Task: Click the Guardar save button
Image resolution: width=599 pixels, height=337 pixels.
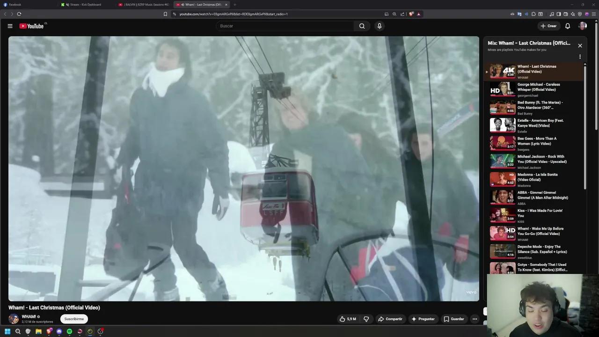Action: pyautogui.click(x=454, y=319)
